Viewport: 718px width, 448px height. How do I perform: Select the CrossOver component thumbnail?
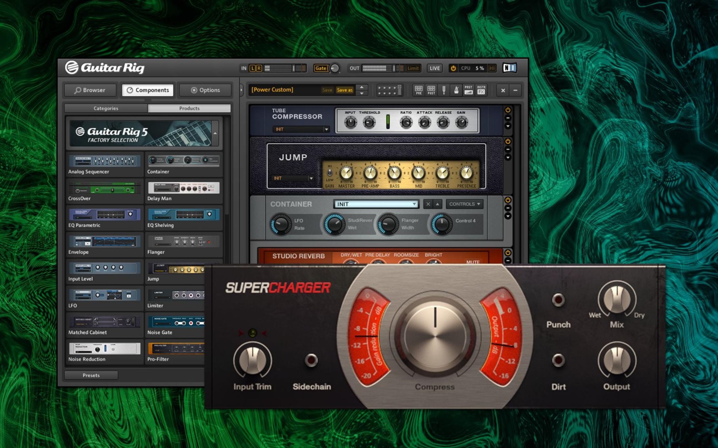(105, 188)
